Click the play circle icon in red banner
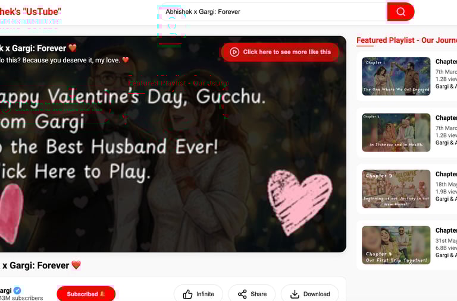This screenshot has height=301, width=457. [x=234, y=52]
